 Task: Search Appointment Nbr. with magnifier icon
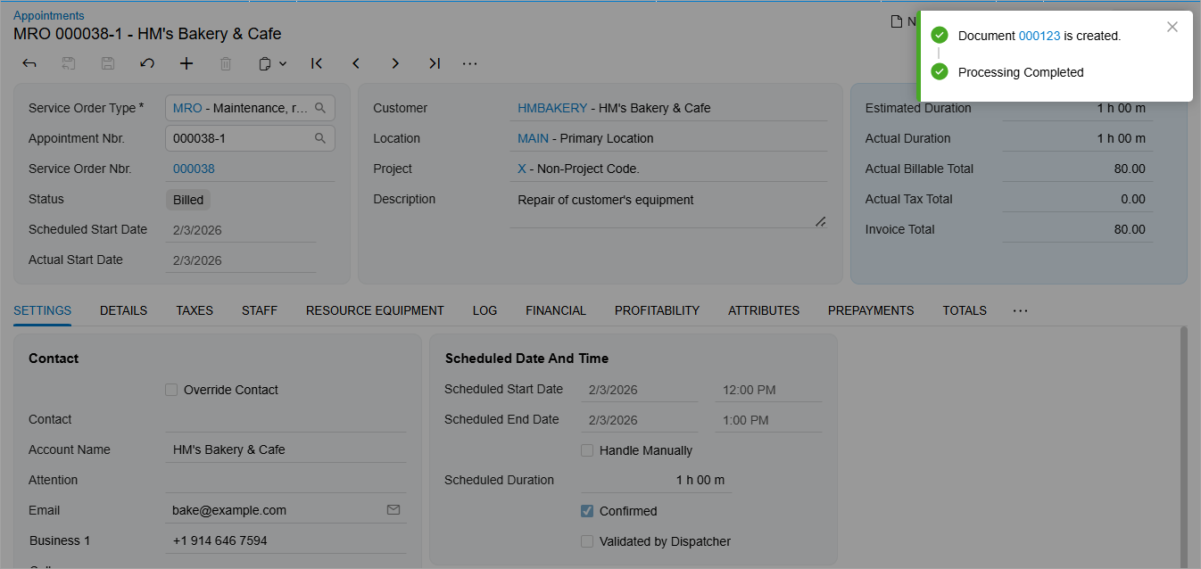tap(320, 138)
